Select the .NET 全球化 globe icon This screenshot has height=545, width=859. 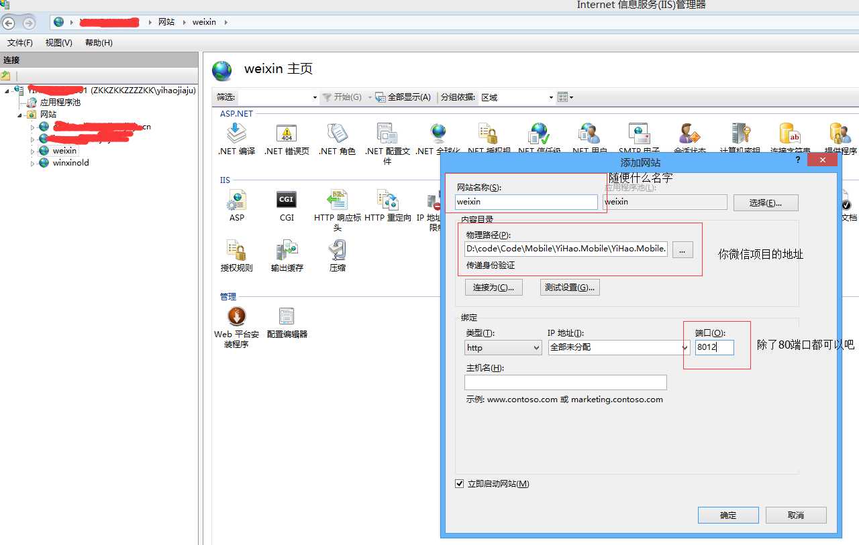tap(438, 133)
